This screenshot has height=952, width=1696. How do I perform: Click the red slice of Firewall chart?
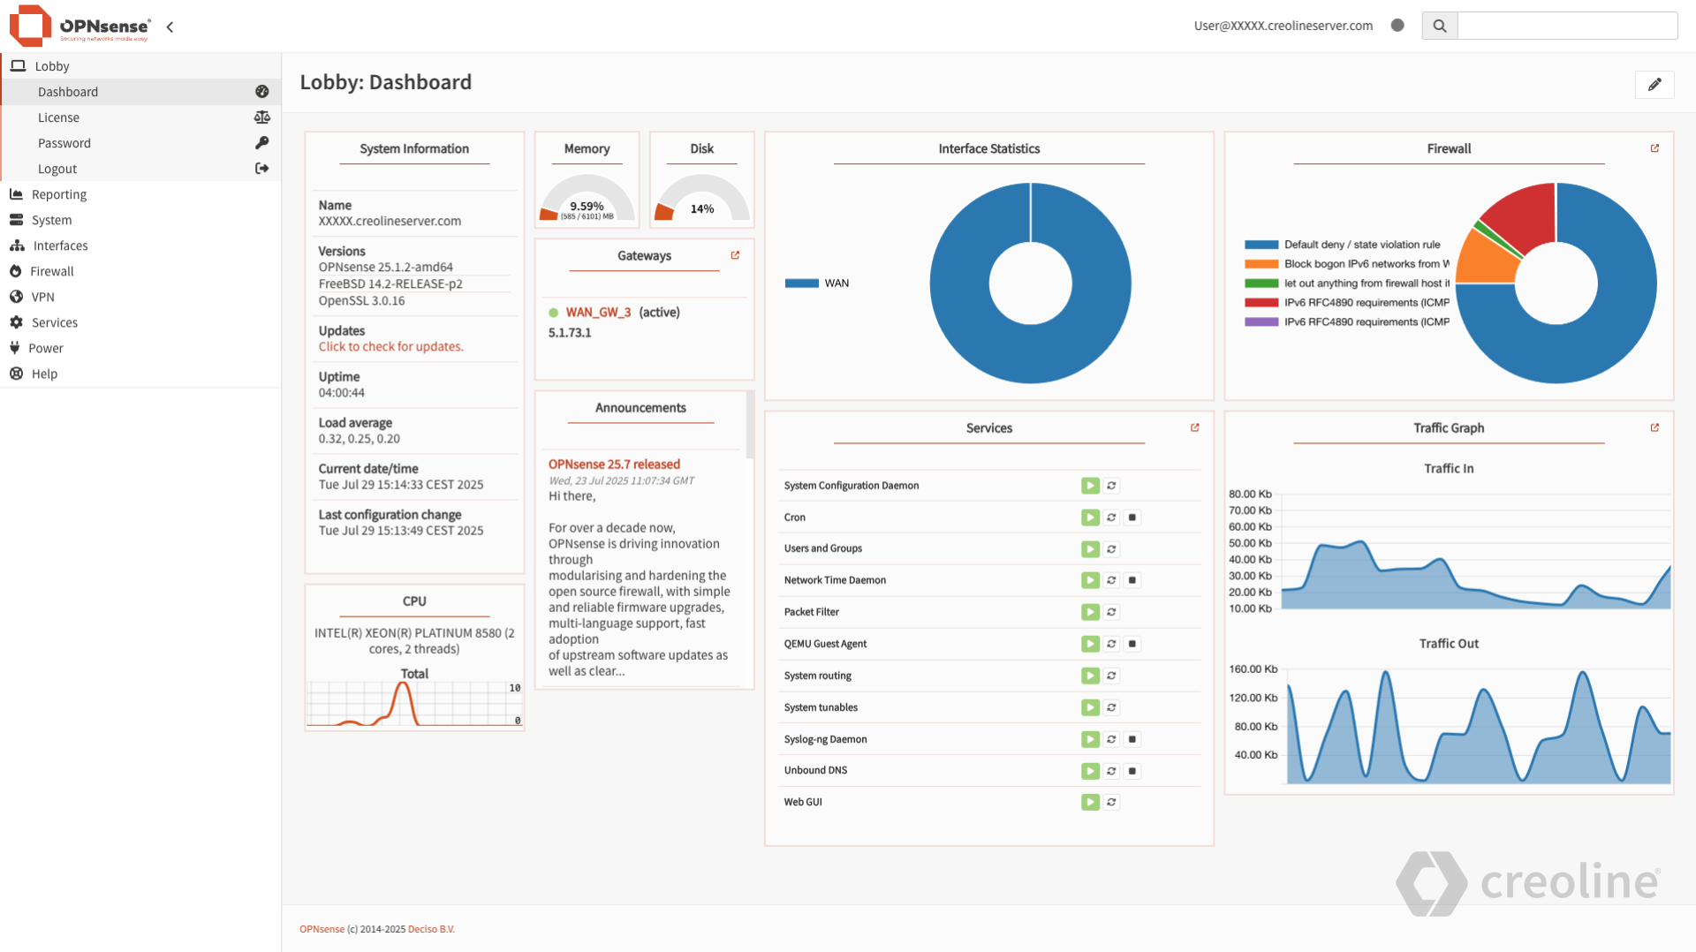[x=1526, y=215]
